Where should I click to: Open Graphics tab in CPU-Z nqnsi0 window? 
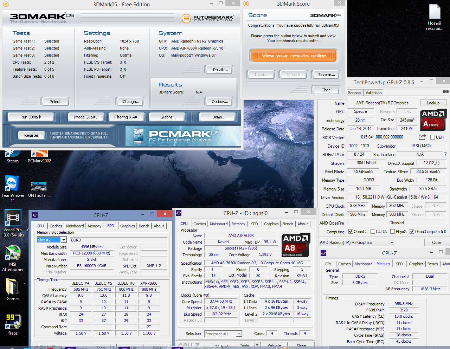click(271, 224)
